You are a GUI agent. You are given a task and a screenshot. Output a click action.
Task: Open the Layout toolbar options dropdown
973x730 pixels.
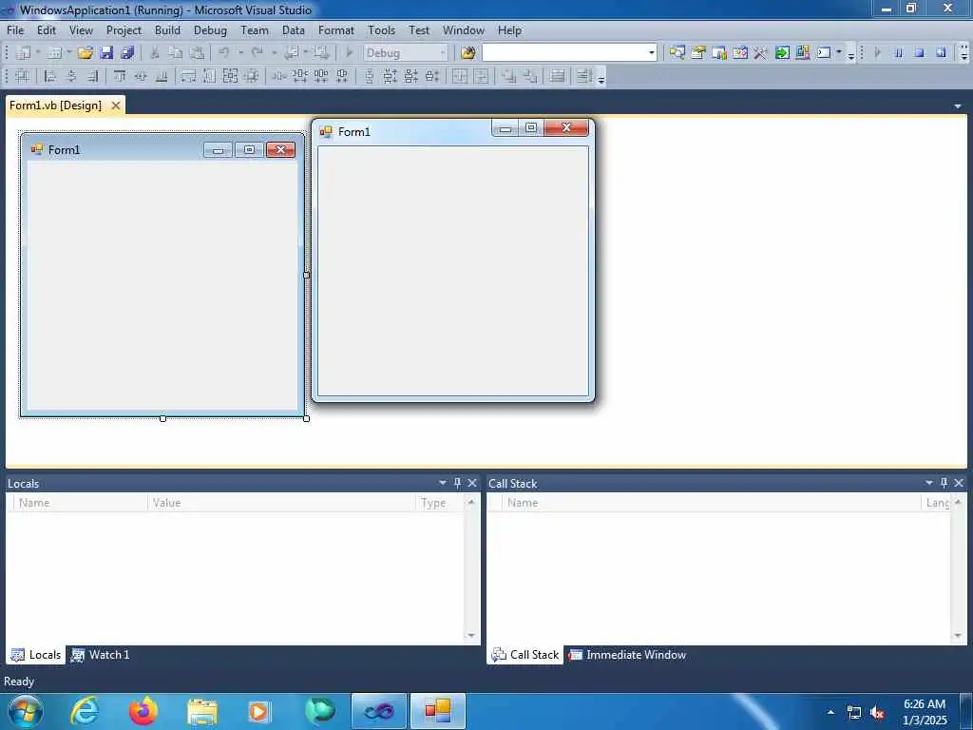[601, 77]
